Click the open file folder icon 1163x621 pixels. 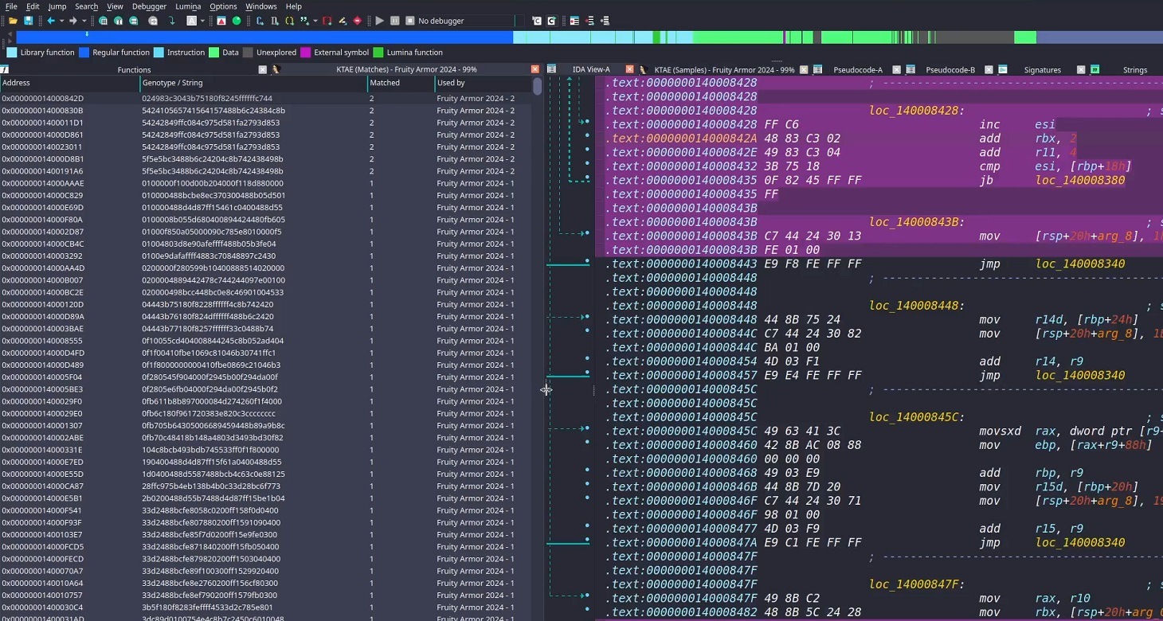(x=14, y=21)
